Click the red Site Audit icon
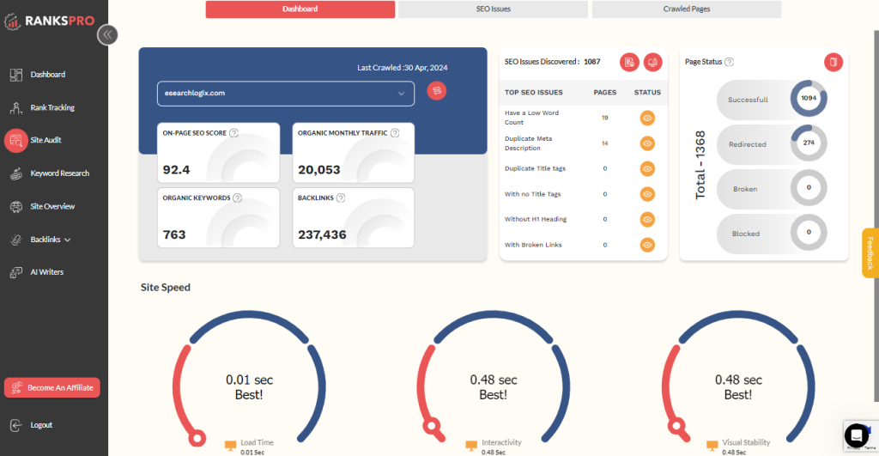Screen dimensions: 879x456 15,140
